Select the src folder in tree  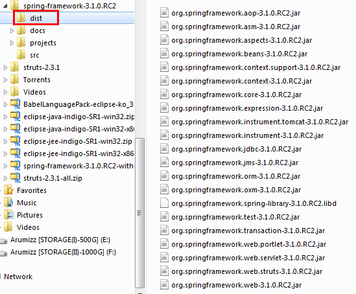(34, 55)
